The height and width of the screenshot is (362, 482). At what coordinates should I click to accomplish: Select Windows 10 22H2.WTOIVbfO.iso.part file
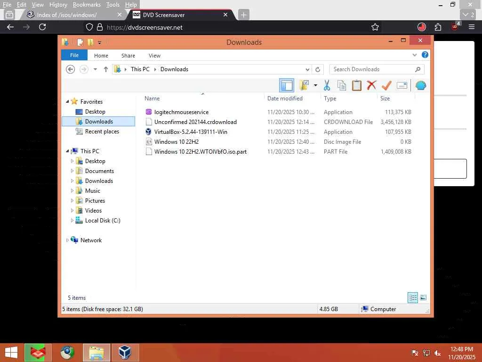[201, 151]
